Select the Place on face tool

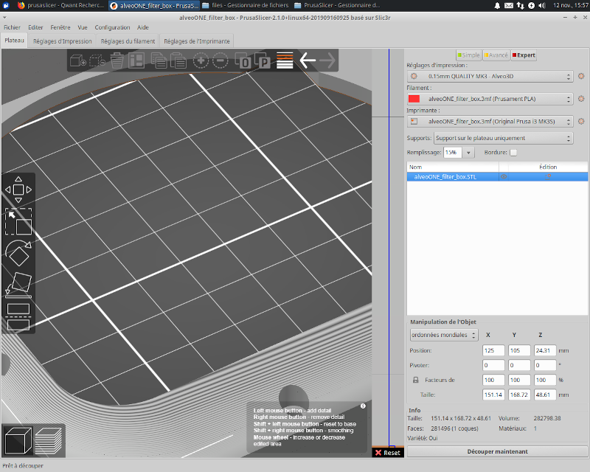(18, 284)
